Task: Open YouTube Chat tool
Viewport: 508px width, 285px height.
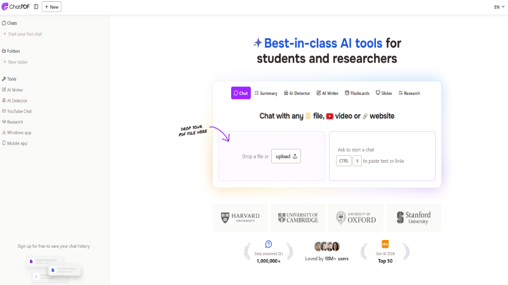Action: pyautogui.click(x=17, y=111)
